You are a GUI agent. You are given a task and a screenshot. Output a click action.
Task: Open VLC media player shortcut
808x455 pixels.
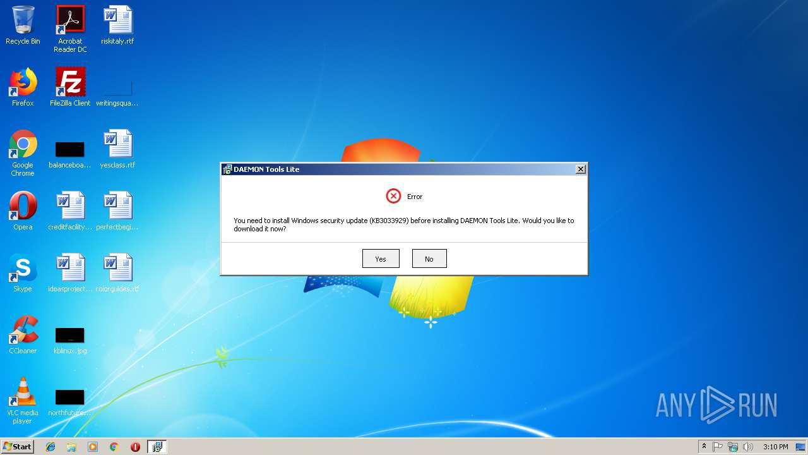coord(23,401)
